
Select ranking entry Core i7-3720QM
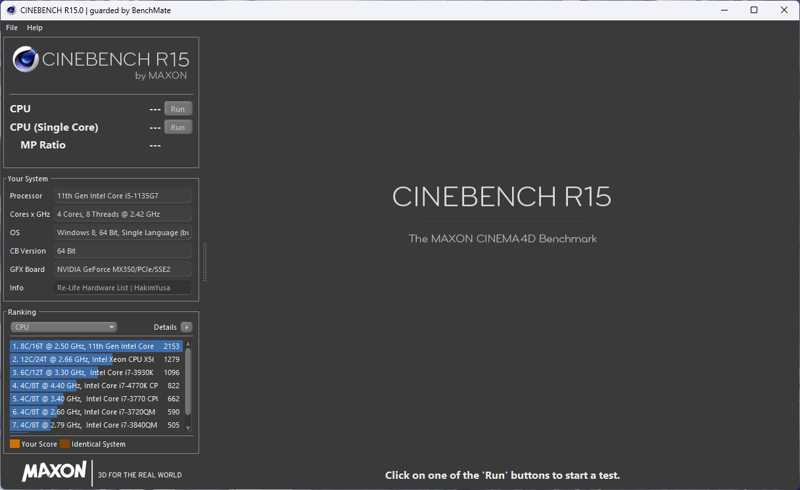coord(96,412)
